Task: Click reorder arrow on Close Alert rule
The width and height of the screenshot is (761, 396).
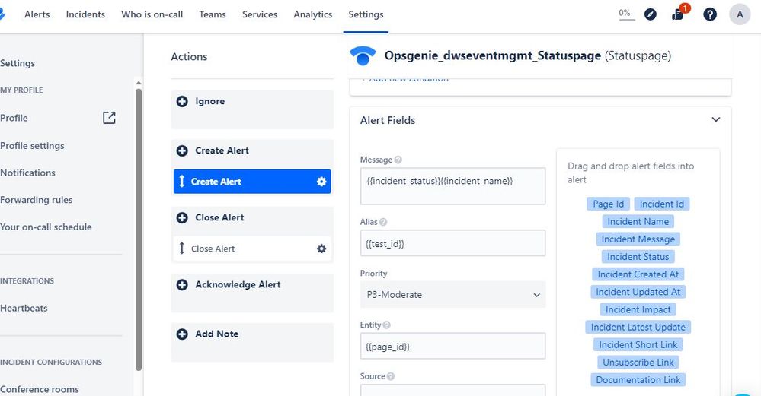Action: coord(181,249)
